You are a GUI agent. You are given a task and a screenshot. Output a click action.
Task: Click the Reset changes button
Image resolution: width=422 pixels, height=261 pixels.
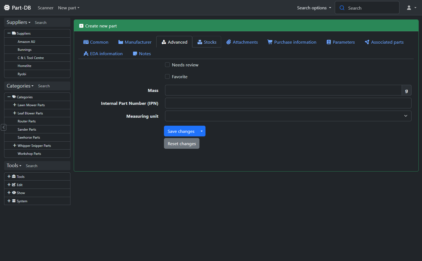182,144
